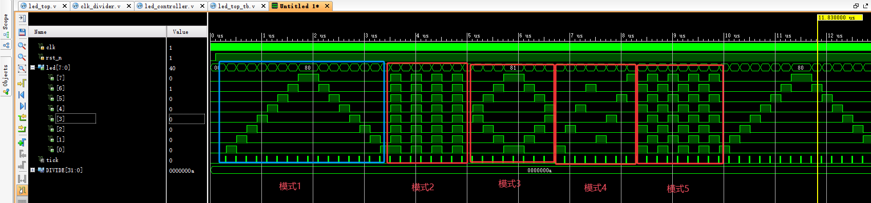Click the Add Marker icon
Image resolution: width=871 pixels, height=203 pixels.
pos(22,142)
